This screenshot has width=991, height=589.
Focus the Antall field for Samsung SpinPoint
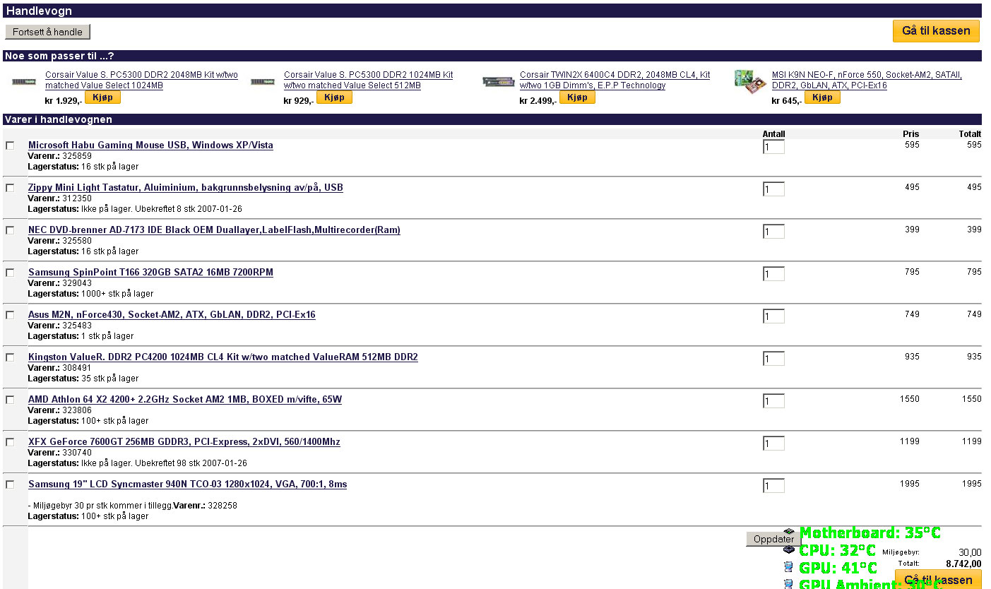pyautogui.click(x=773, y=274)
